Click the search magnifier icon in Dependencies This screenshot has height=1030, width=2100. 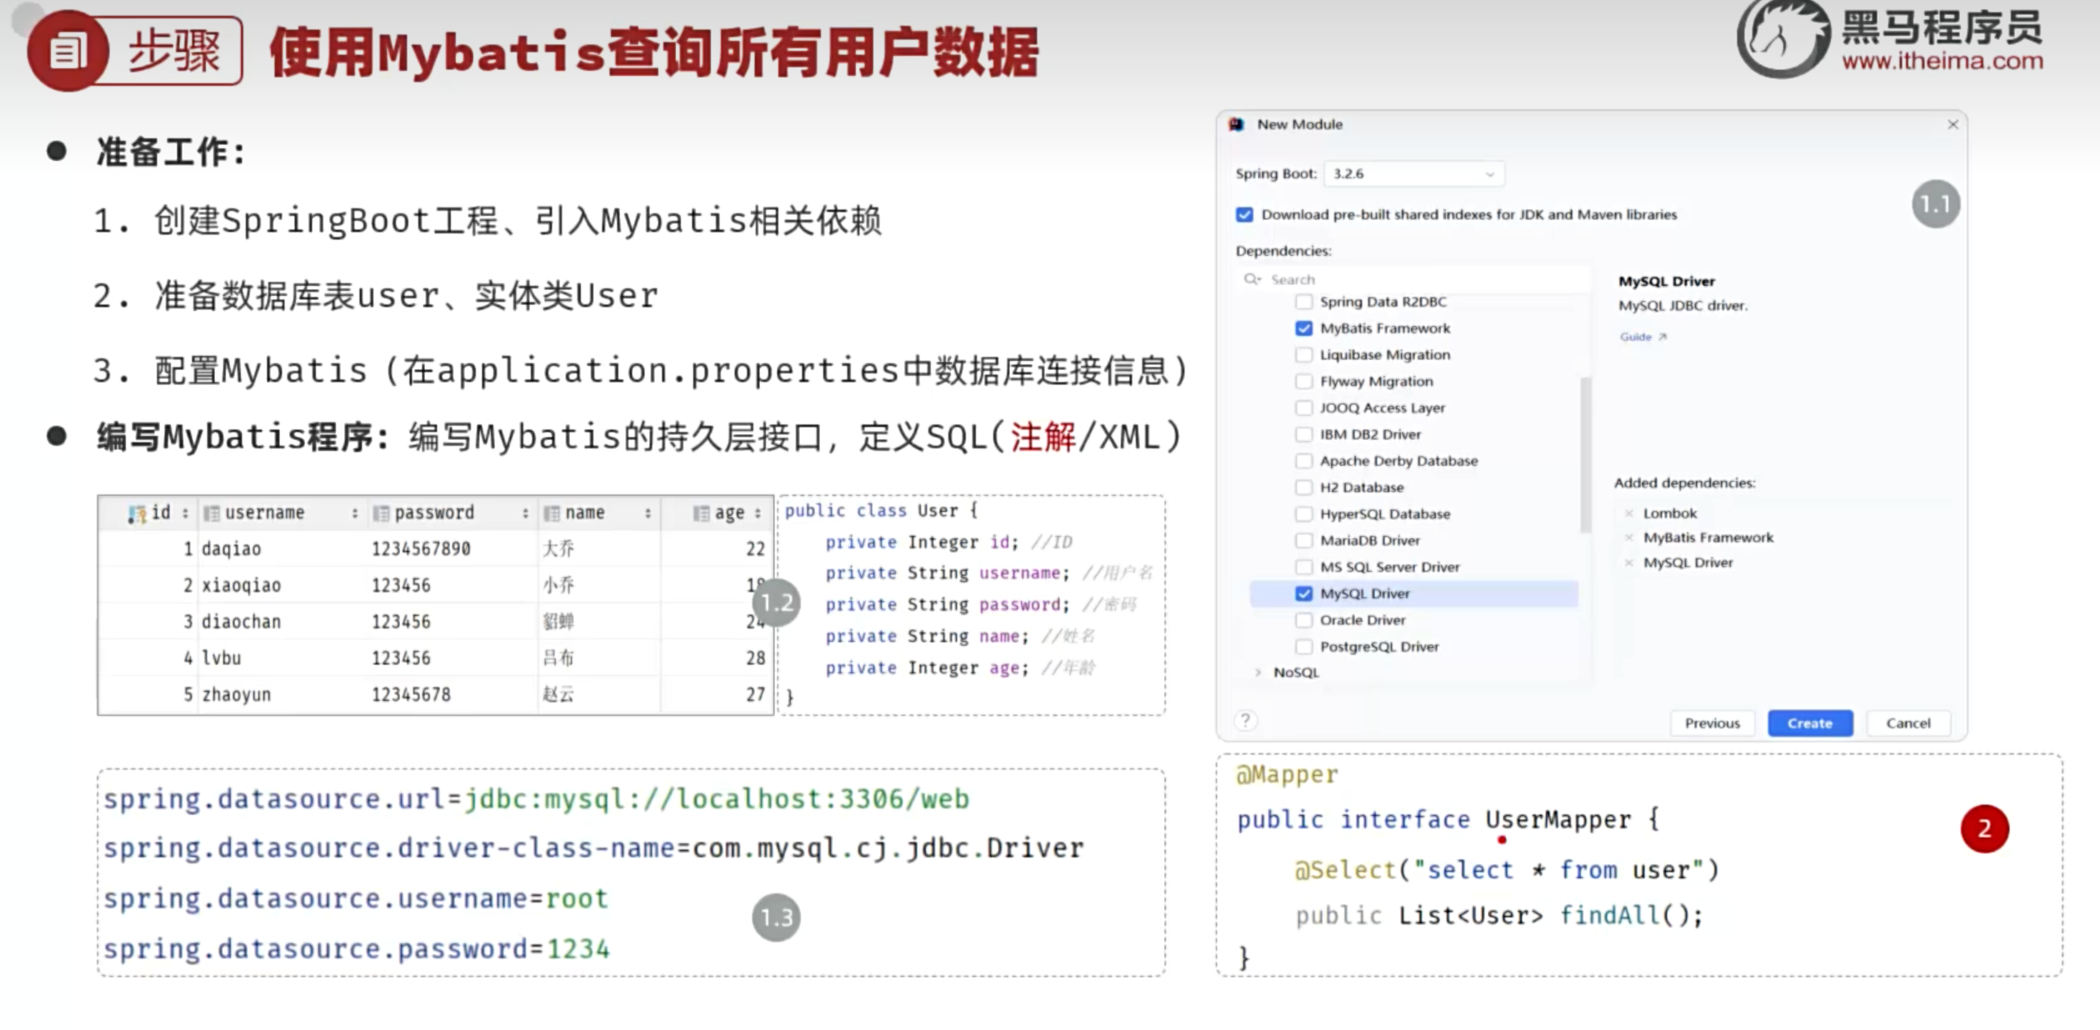[x=1252, y=279]
